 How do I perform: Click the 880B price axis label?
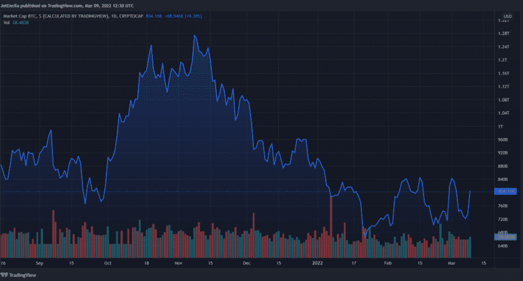(503, 166)
